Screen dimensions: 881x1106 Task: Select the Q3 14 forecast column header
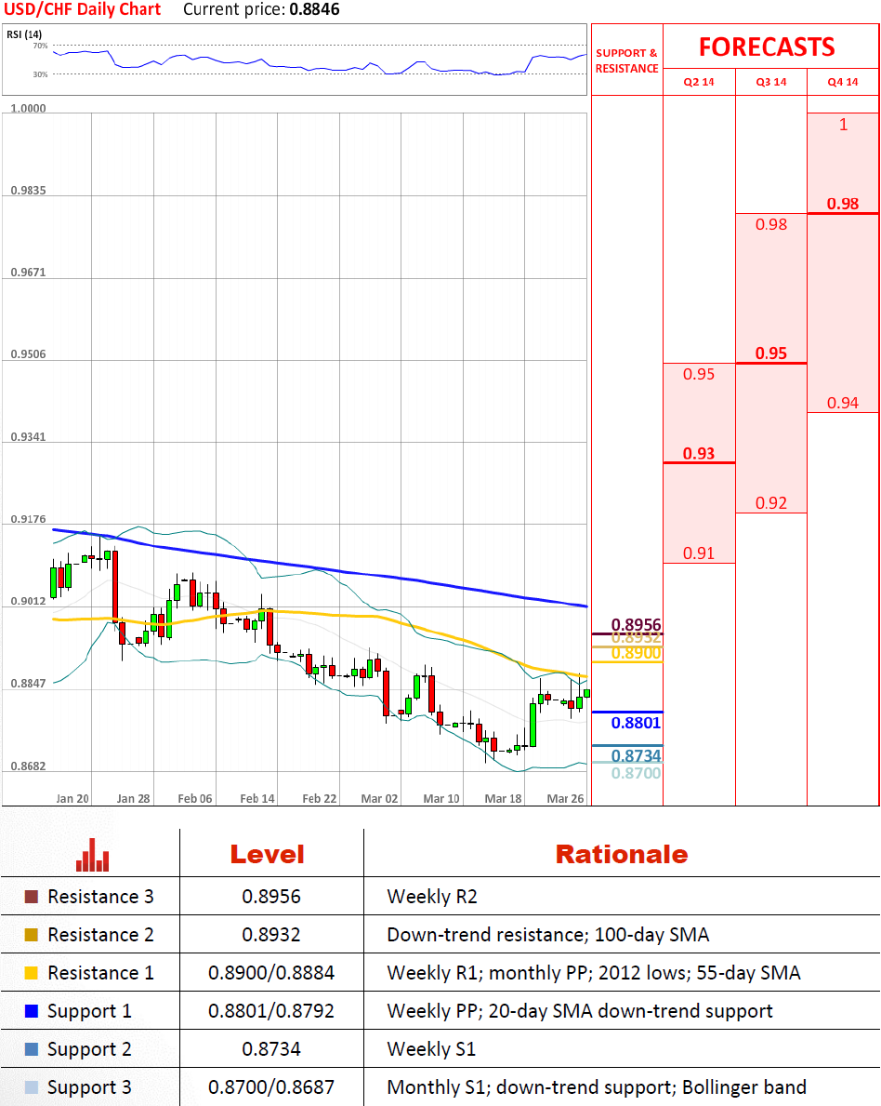[x=771, y=82]
